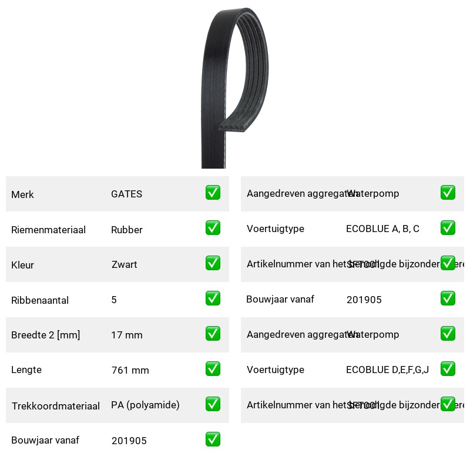
Task: Click the checkmark in the Ribbenaantal row
Action: pyautogui.click(x=213, y=298)
